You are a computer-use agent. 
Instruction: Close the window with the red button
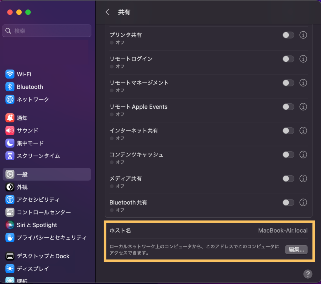10,12
